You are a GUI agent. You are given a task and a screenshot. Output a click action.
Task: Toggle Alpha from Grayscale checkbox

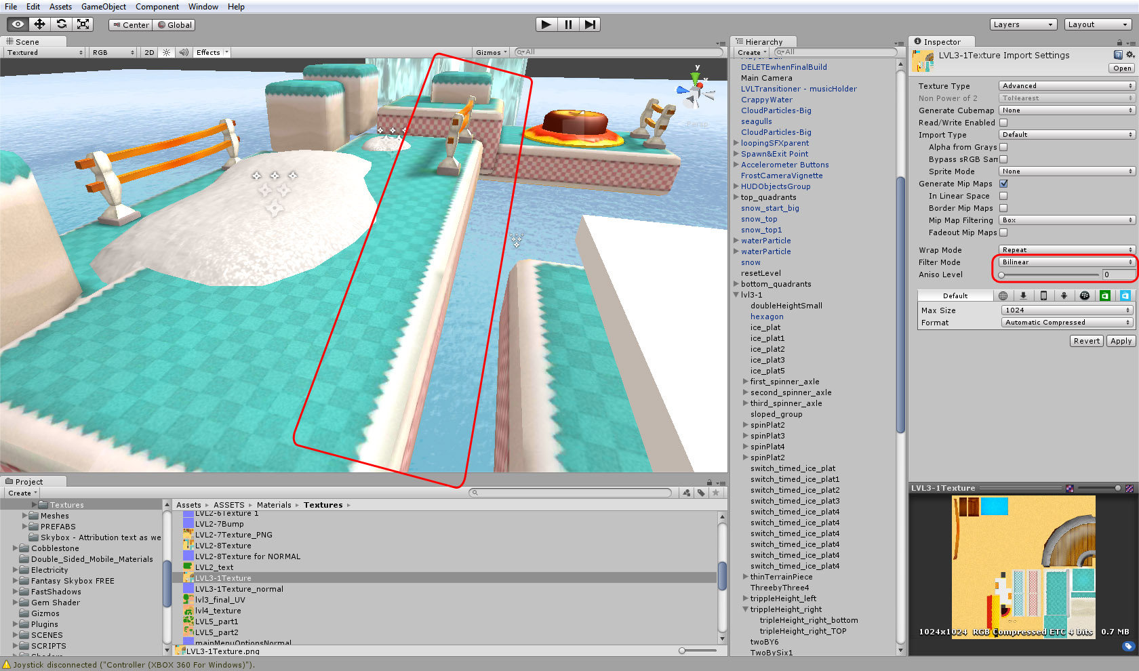(1003, 147)
